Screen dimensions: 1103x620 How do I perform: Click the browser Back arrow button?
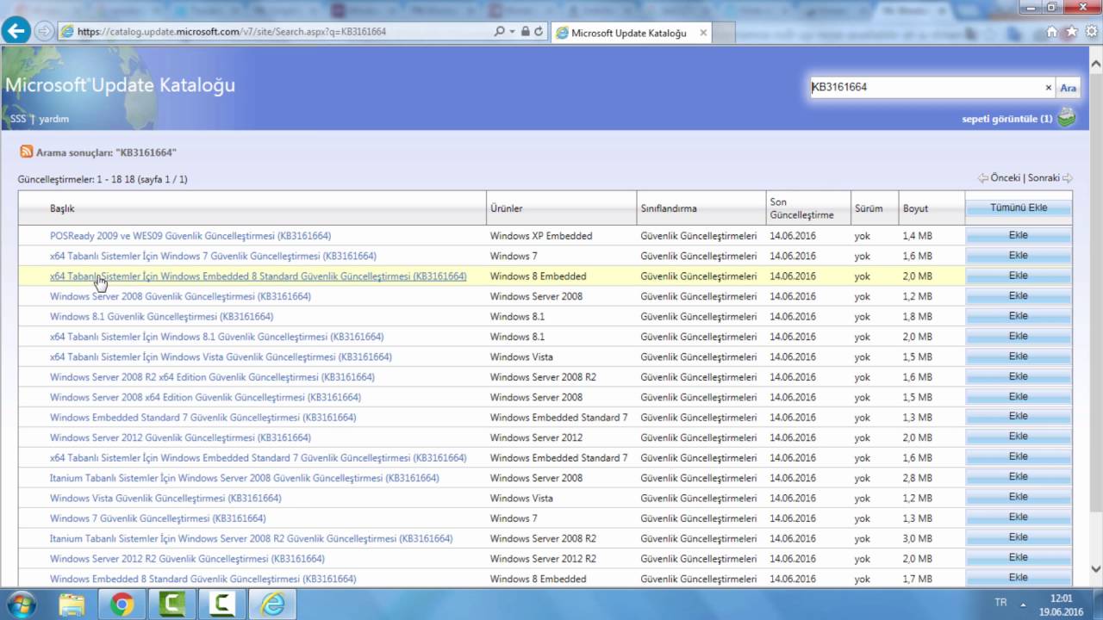[16, 31]
